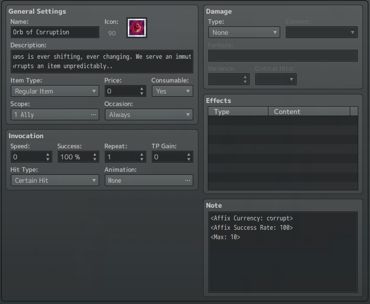Expand the Consumable dropdown
Viewport: 370px width, 304px height.
pyautogui.click(x=172, y=91)
